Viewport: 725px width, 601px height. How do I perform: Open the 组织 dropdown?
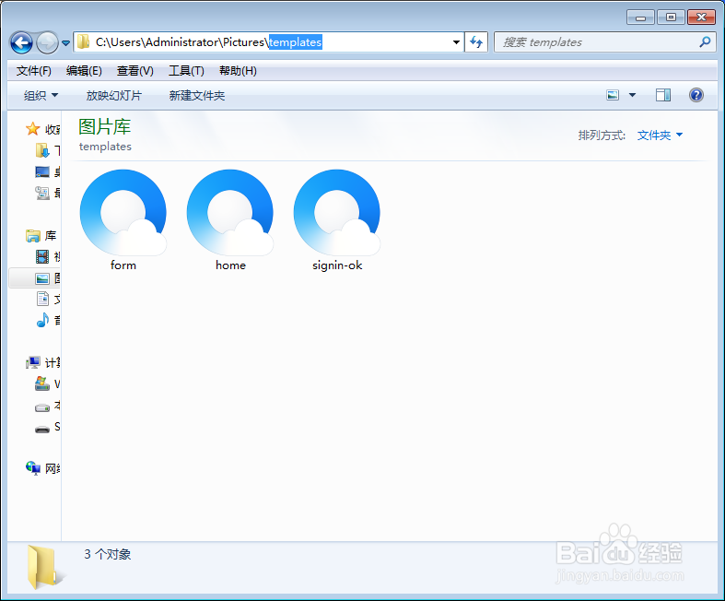(x=41, y=95)
